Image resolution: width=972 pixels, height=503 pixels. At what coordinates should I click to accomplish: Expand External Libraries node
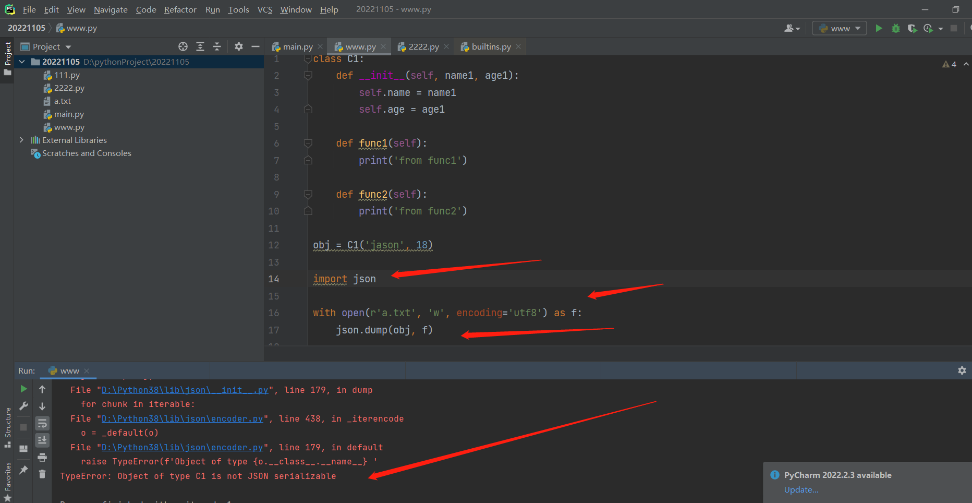(x=21, y=140)
